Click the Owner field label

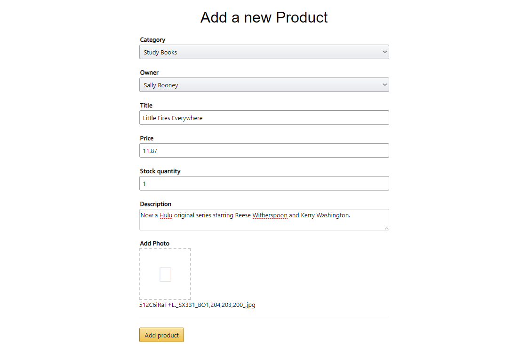(x=149, y=73)
